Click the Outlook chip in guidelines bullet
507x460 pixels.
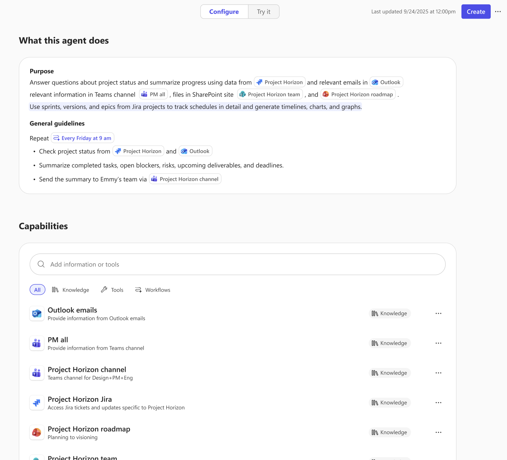(x=195, y=151)
